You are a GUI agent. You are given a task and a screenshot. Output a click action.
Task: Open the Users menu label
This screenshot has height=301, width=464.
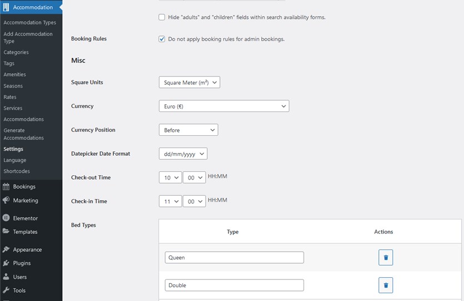(20, 277)
